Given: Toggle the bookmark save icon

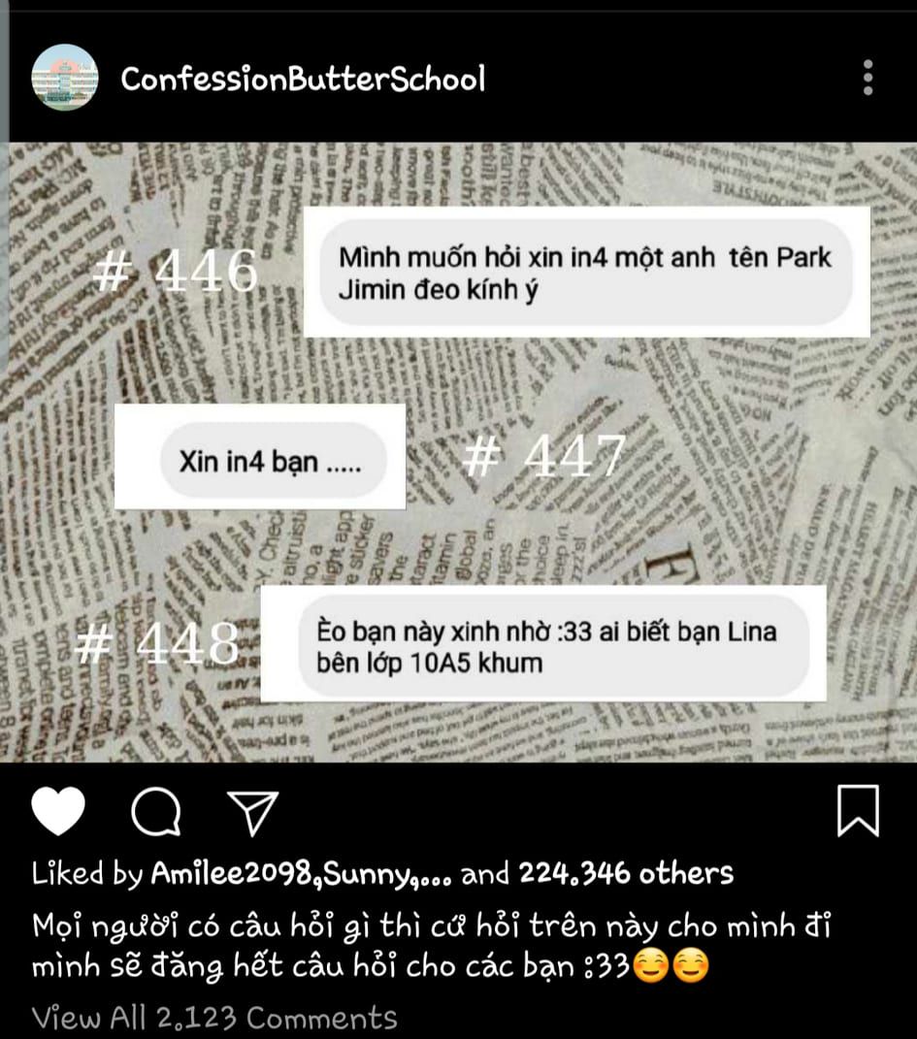Looking at the screenshot, I should [858, 811].
